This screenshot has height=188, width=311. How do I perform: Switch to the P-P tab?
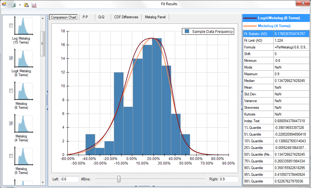coord(85,17)
